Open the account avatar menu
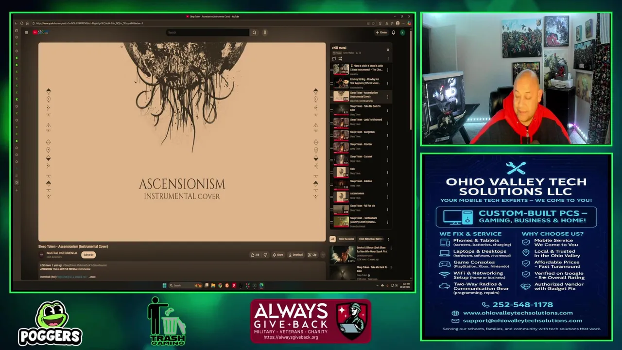 pos(402,33)
